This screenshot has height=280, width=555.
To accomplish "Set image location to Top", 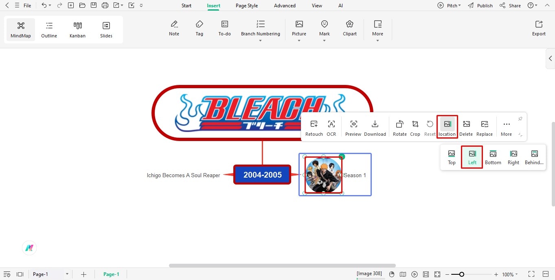I will tap(452, 157).
